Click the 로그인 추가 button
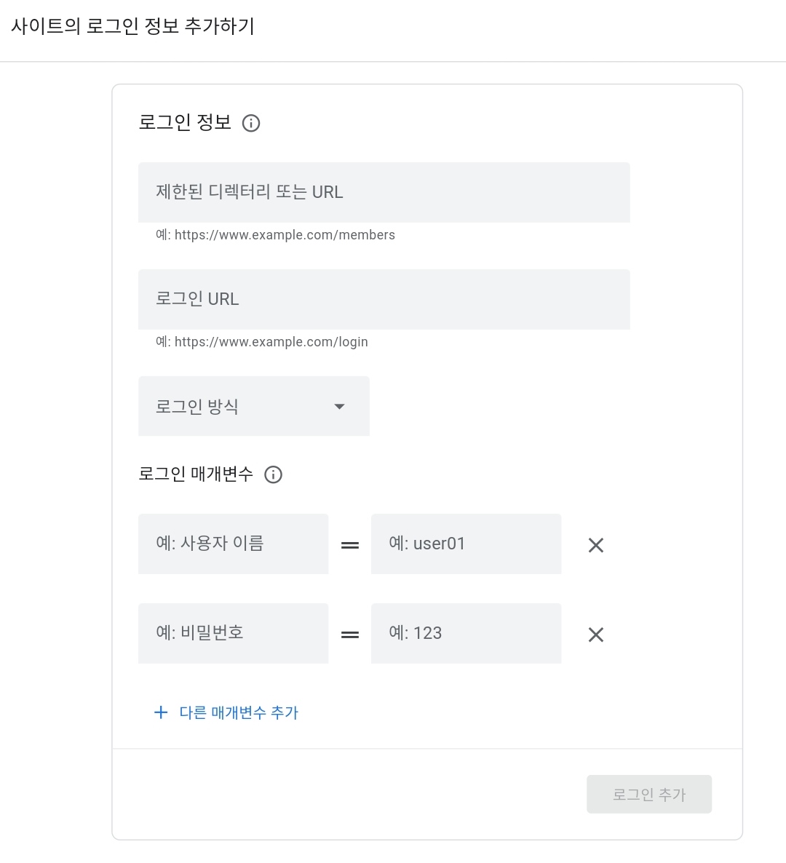The height and width of the screenshot is (863, 786). click(x=649, y=794)
